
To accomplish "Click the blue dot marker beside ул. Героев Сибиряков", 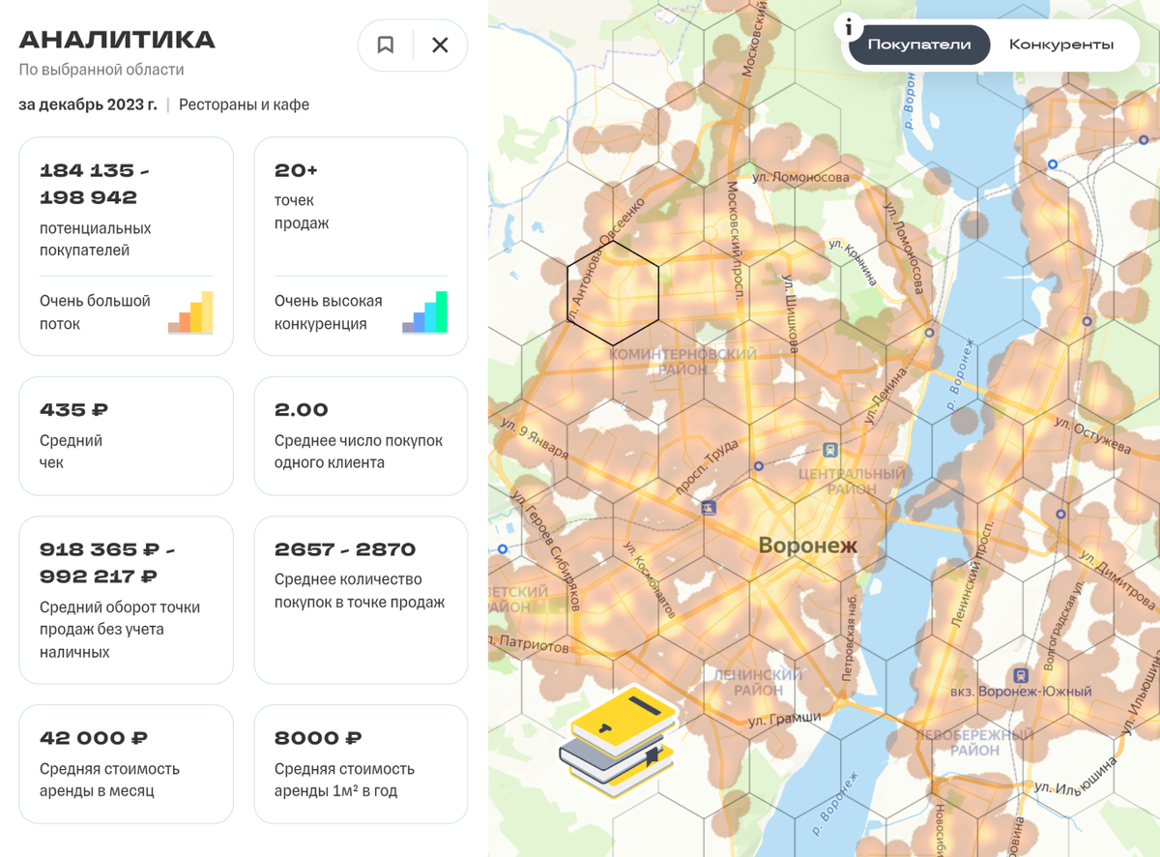I will (503, 549).
